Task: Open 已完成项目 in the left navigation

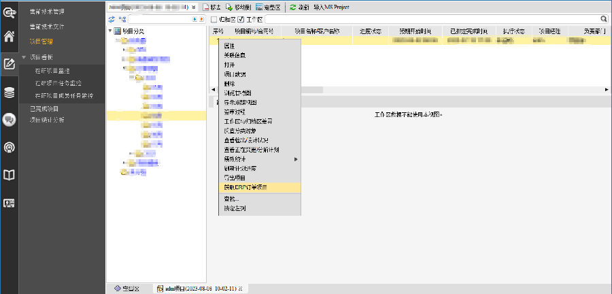Action: tap(44, 108)
